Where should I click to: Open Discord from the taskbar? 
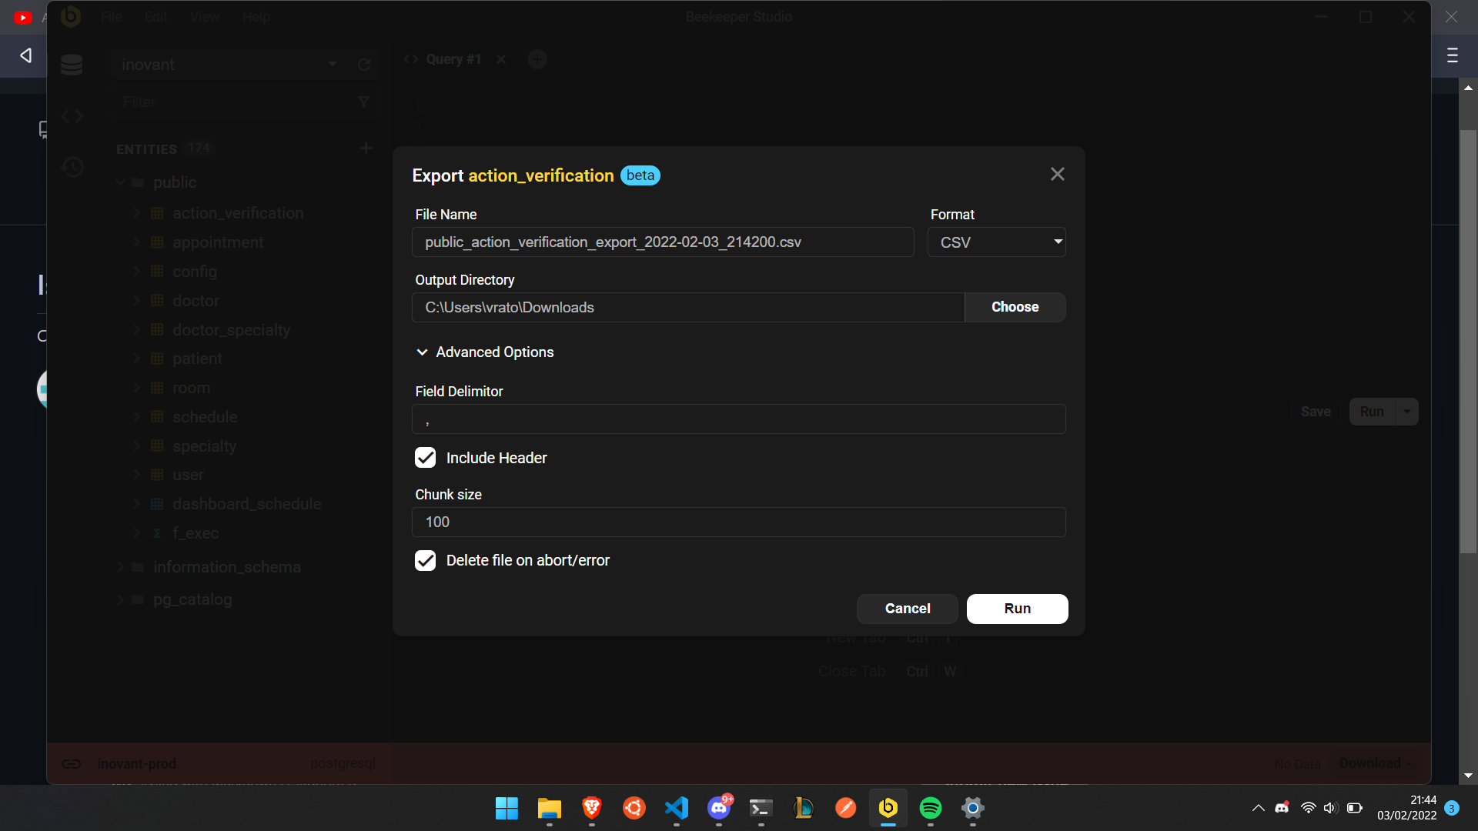click(719, 808)
